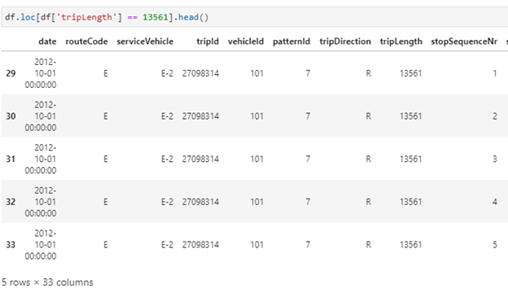The height and width of the screenshot is (297, 508).
Task: Select the 'patternId' column header
Action: tap(291, 41)
